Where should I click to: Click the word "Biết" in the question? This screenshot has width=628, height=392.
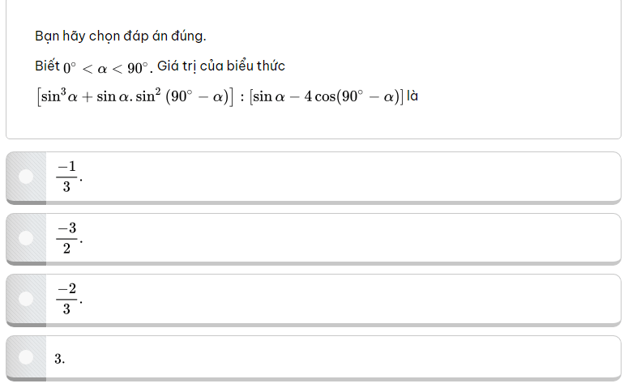tap(47, 66)
